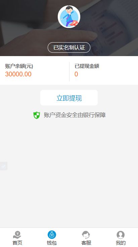Open the 首页 hand-with-coin icon
The image size is (138, 247).
tap(17, 235)
